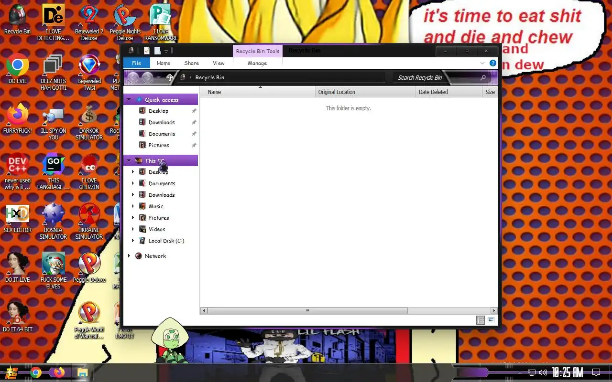This screenshot has height=382, width=612.
Task: Select Downloads under Quick access
Action: (161, 122)
